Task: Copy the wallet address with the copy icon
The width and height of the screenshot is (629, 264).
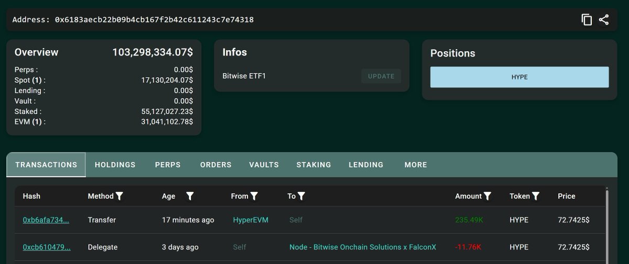Action: 587,20
